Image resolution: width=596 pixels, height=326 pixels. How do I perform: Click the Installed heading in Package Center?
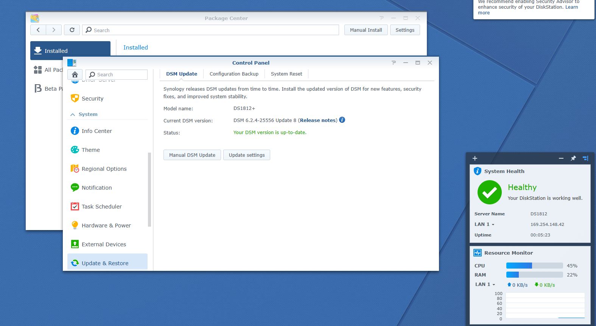[135, 48]
